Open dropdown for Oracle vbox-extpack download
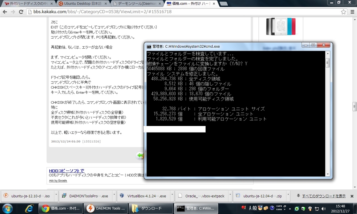357x214 pixels. coord(230,196)
